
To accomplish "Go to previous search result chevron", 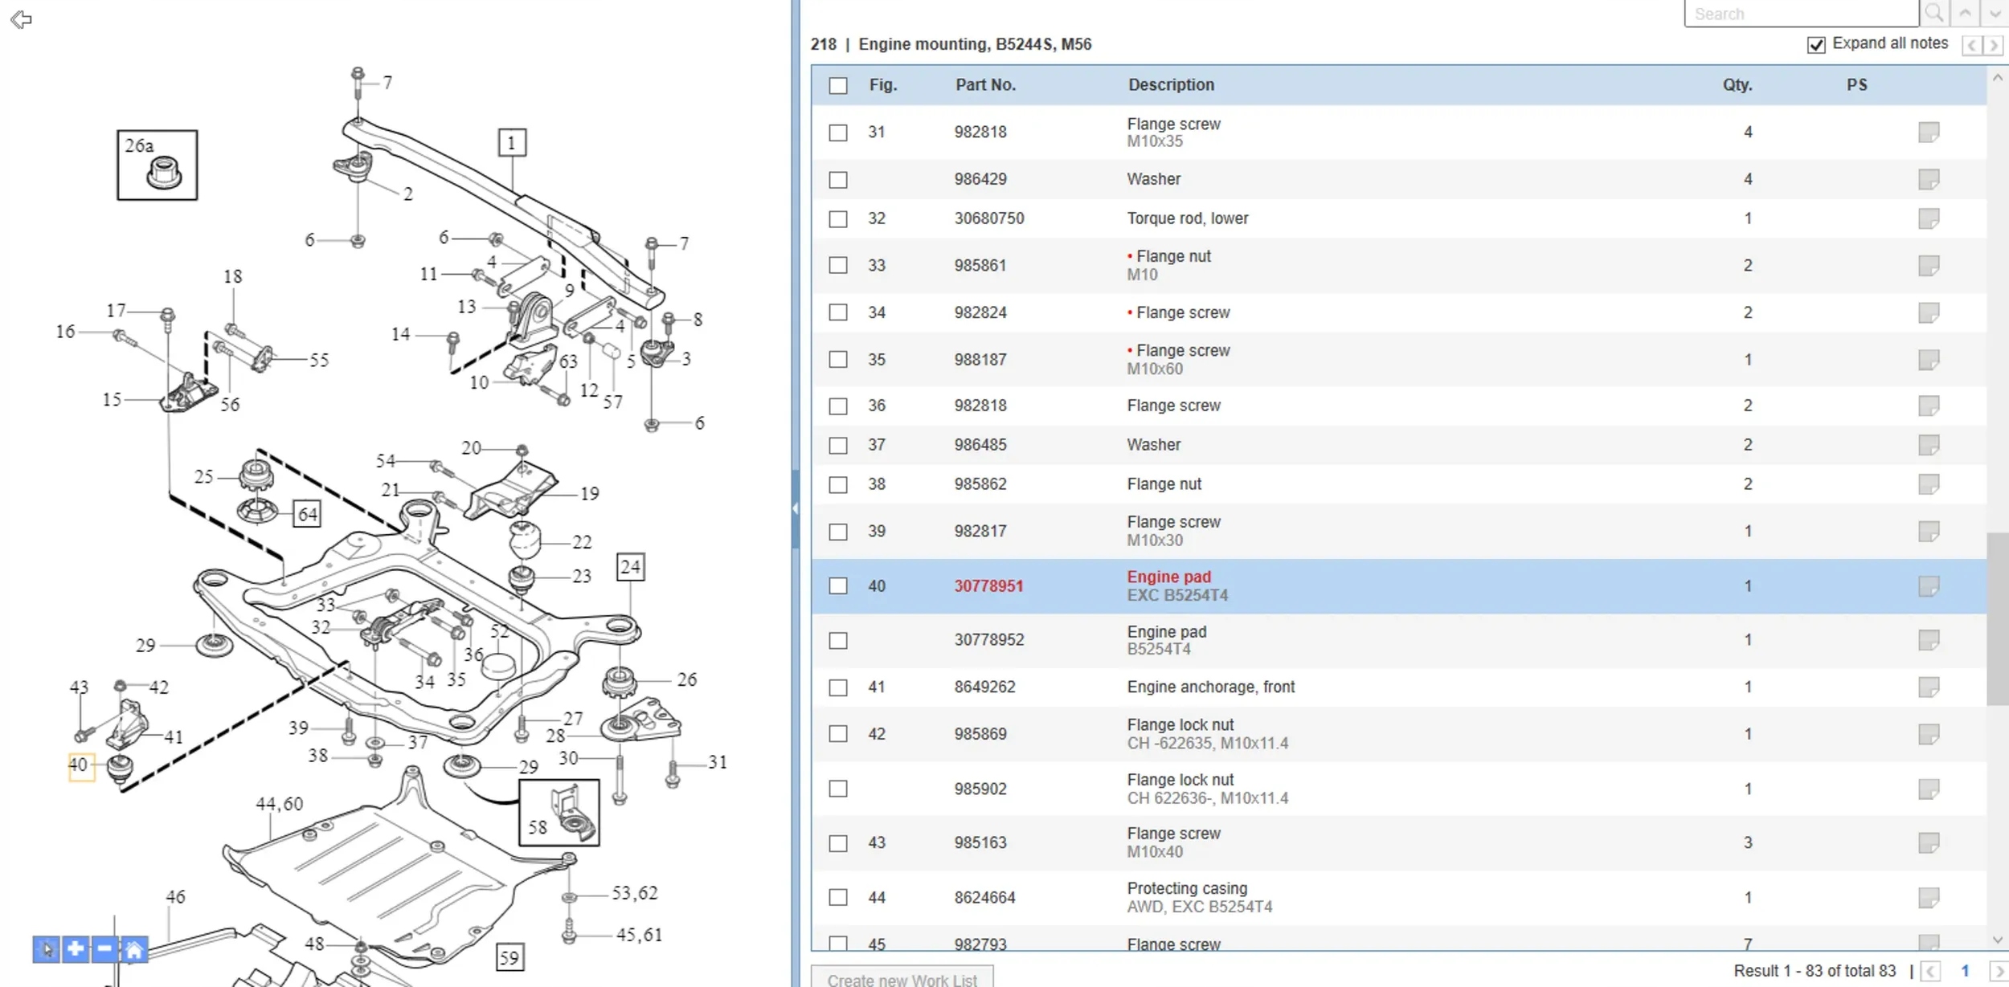I will click(1966, 14).
